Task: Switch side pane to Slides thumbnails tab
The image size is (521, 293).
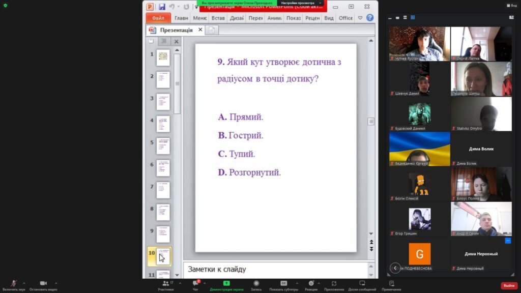Action: tap(151, 41)
